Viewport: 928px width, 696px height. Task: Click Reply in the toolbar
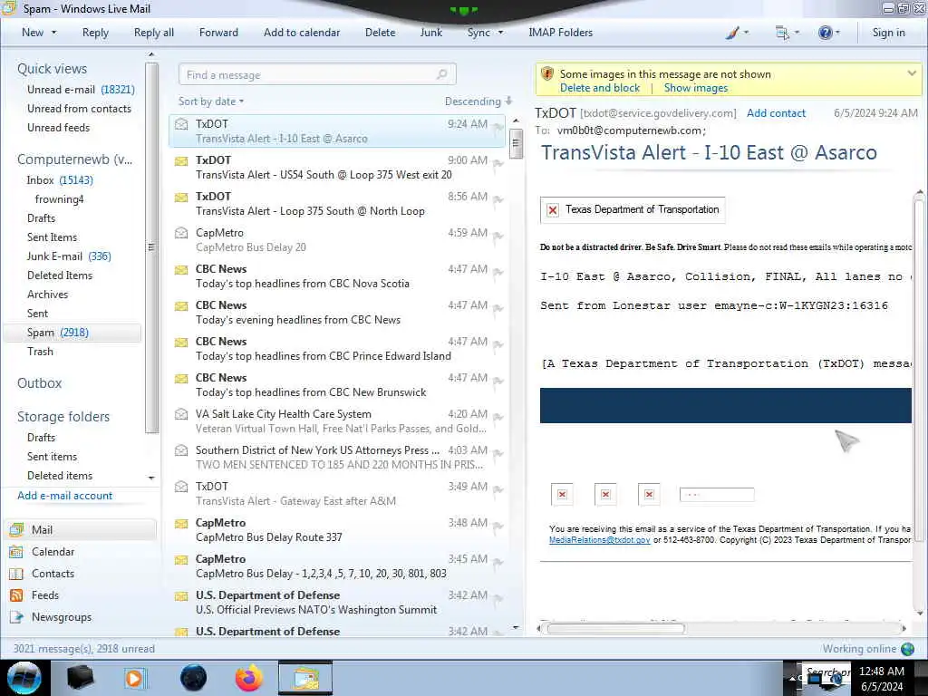tap(95, 33)
